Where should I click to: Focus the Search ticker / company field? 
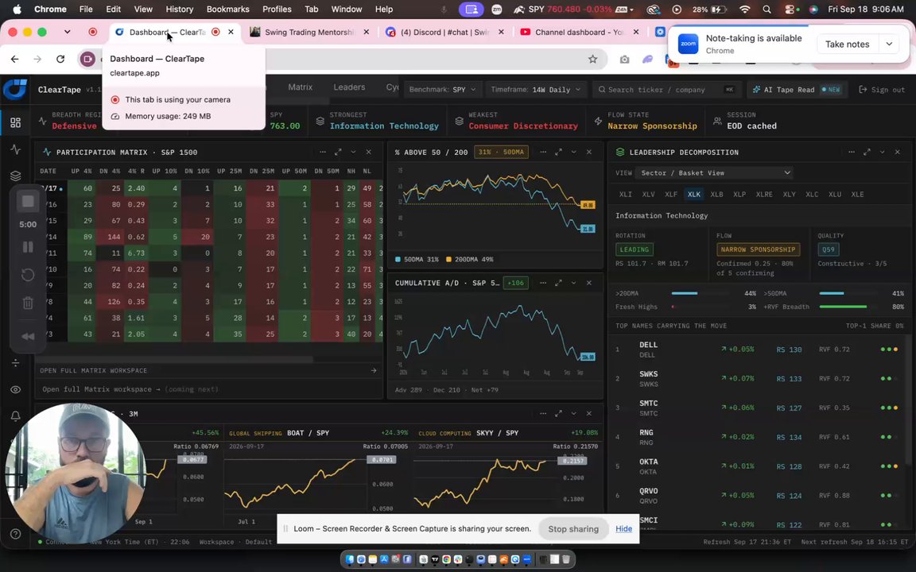[x=666, y=89]
